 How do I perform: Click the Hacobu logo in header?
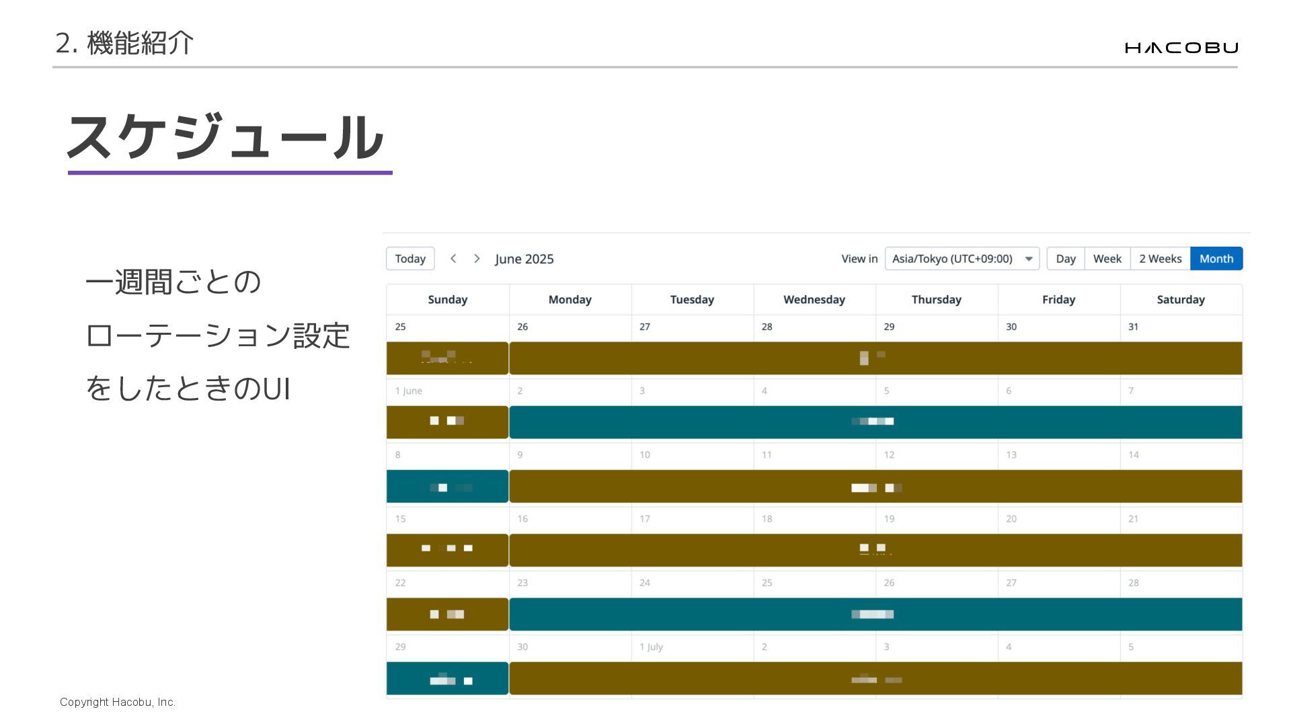[x=1181, y=48]
